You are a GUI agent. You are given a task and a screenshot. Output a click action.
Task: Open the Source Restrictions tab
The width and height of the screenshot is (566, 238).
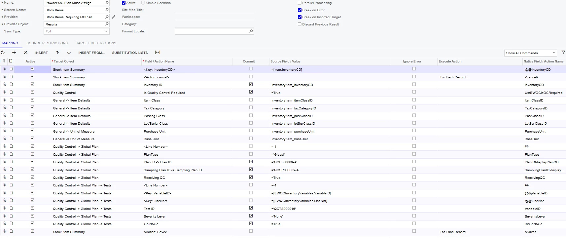click(x=47, y=43)
